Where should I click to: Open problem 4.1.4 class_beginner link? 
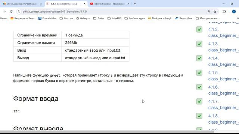coord(223,61)
